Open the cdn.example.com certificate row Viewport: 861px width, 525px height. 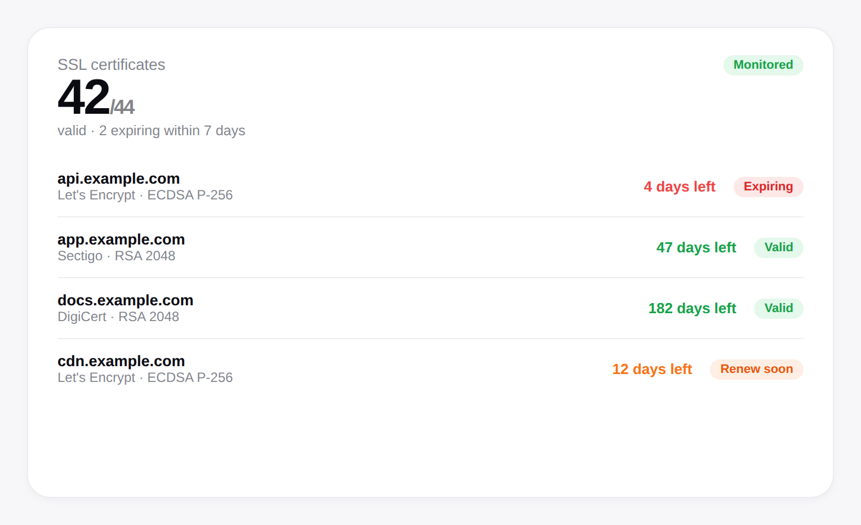pos(121,361)
